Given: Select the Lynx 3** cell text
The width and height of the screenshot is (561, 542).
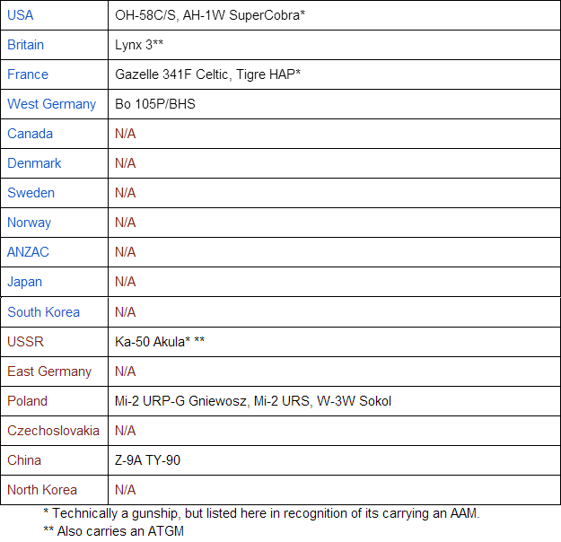Looking at the screenshot, I should pos(139,45).
